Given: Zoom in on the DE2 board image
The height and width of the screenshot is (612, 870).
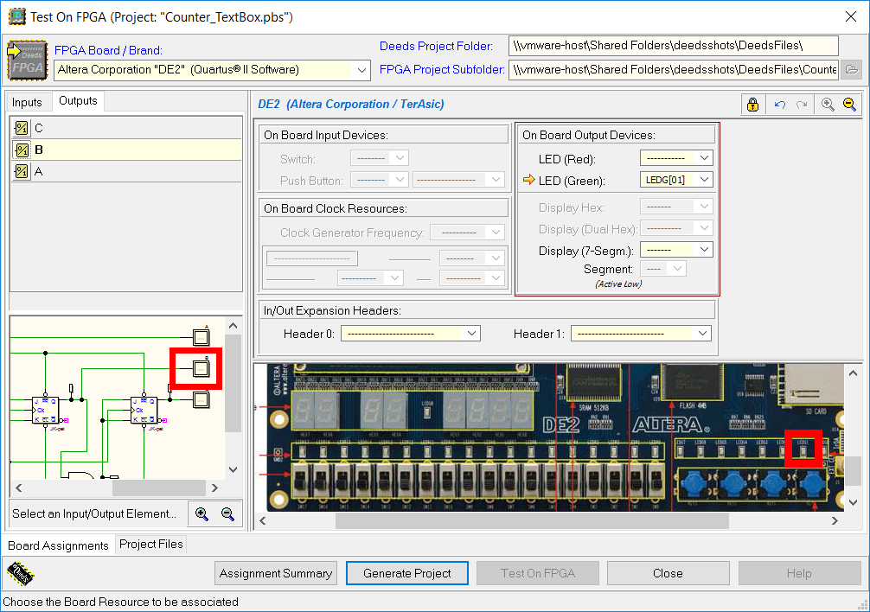Looking at the screenshot, I should [x=828, y=105].
